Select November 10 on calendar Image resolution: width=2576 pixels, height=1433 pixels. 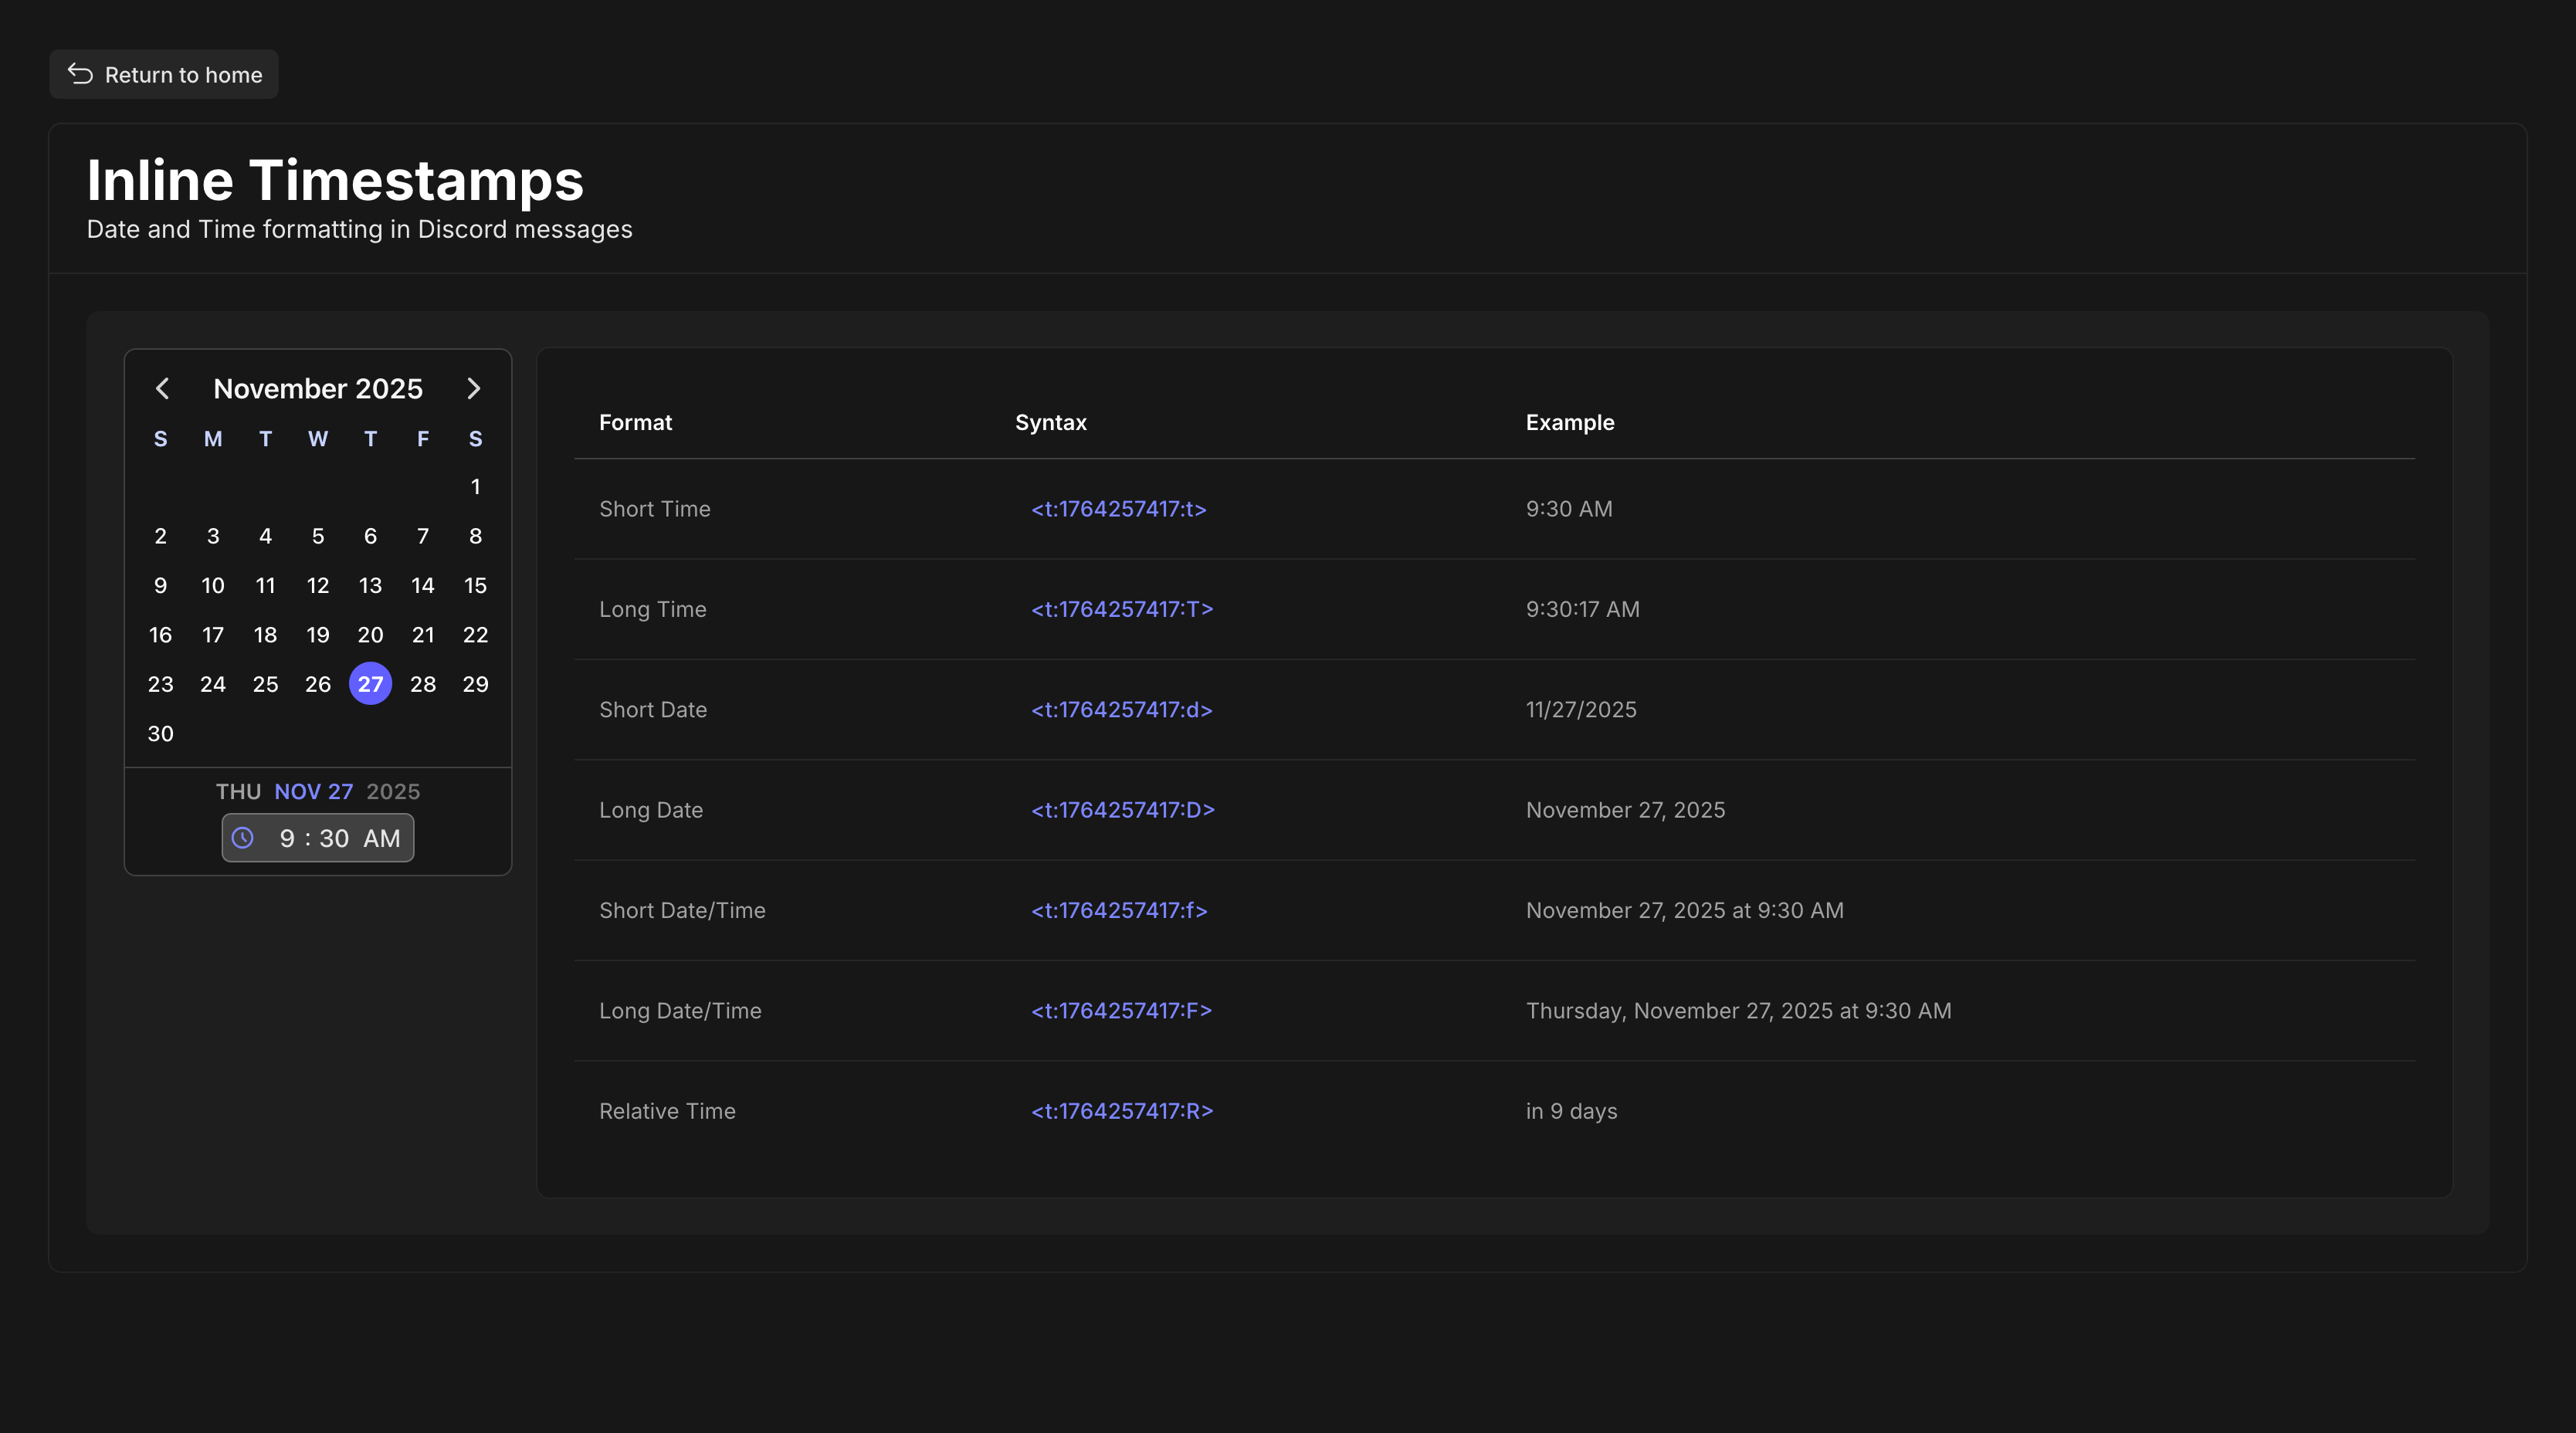click(x=213, y=585)
